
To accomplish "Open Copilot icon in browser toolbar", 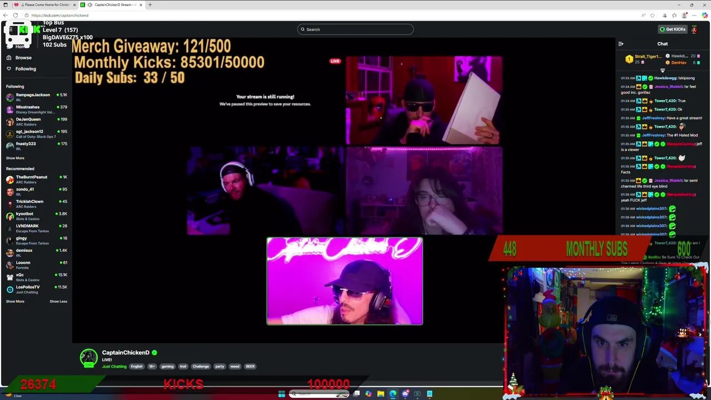I will [705, 16].
